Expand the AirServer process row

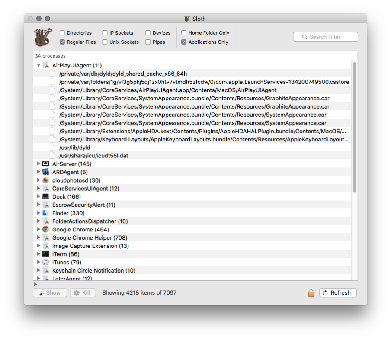[38, 164]
